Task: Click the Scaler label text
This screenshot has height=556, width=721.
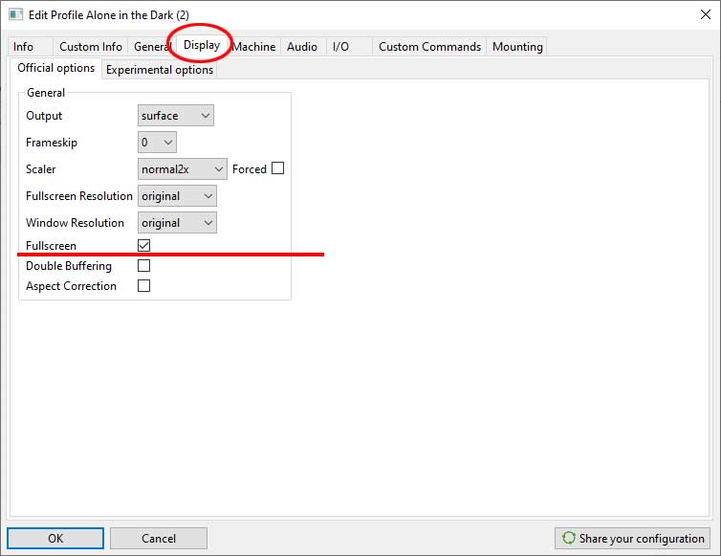Action: point(40,169)
